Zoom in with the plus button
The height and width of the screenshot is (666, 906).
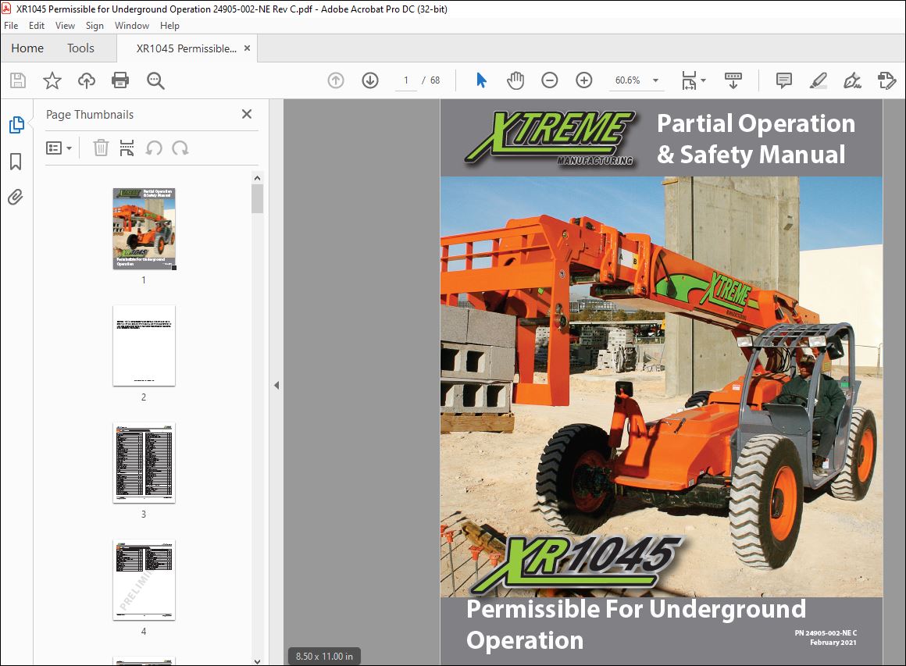pos(584,80)
